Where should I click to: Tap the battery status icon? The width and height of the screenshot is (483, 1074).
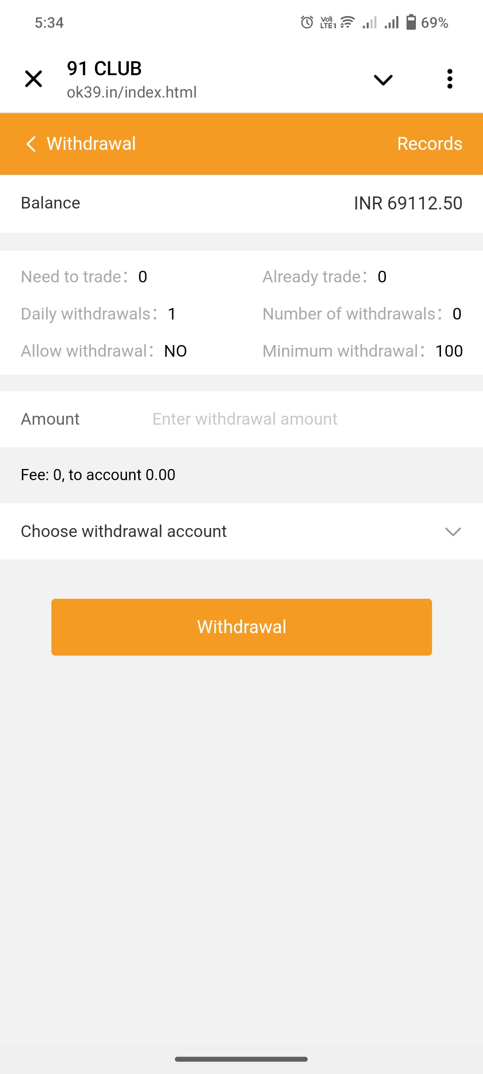[x=411, y=22]
